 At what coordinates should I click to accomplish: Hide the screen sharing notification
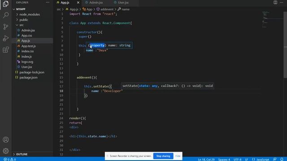coord(178,156)
